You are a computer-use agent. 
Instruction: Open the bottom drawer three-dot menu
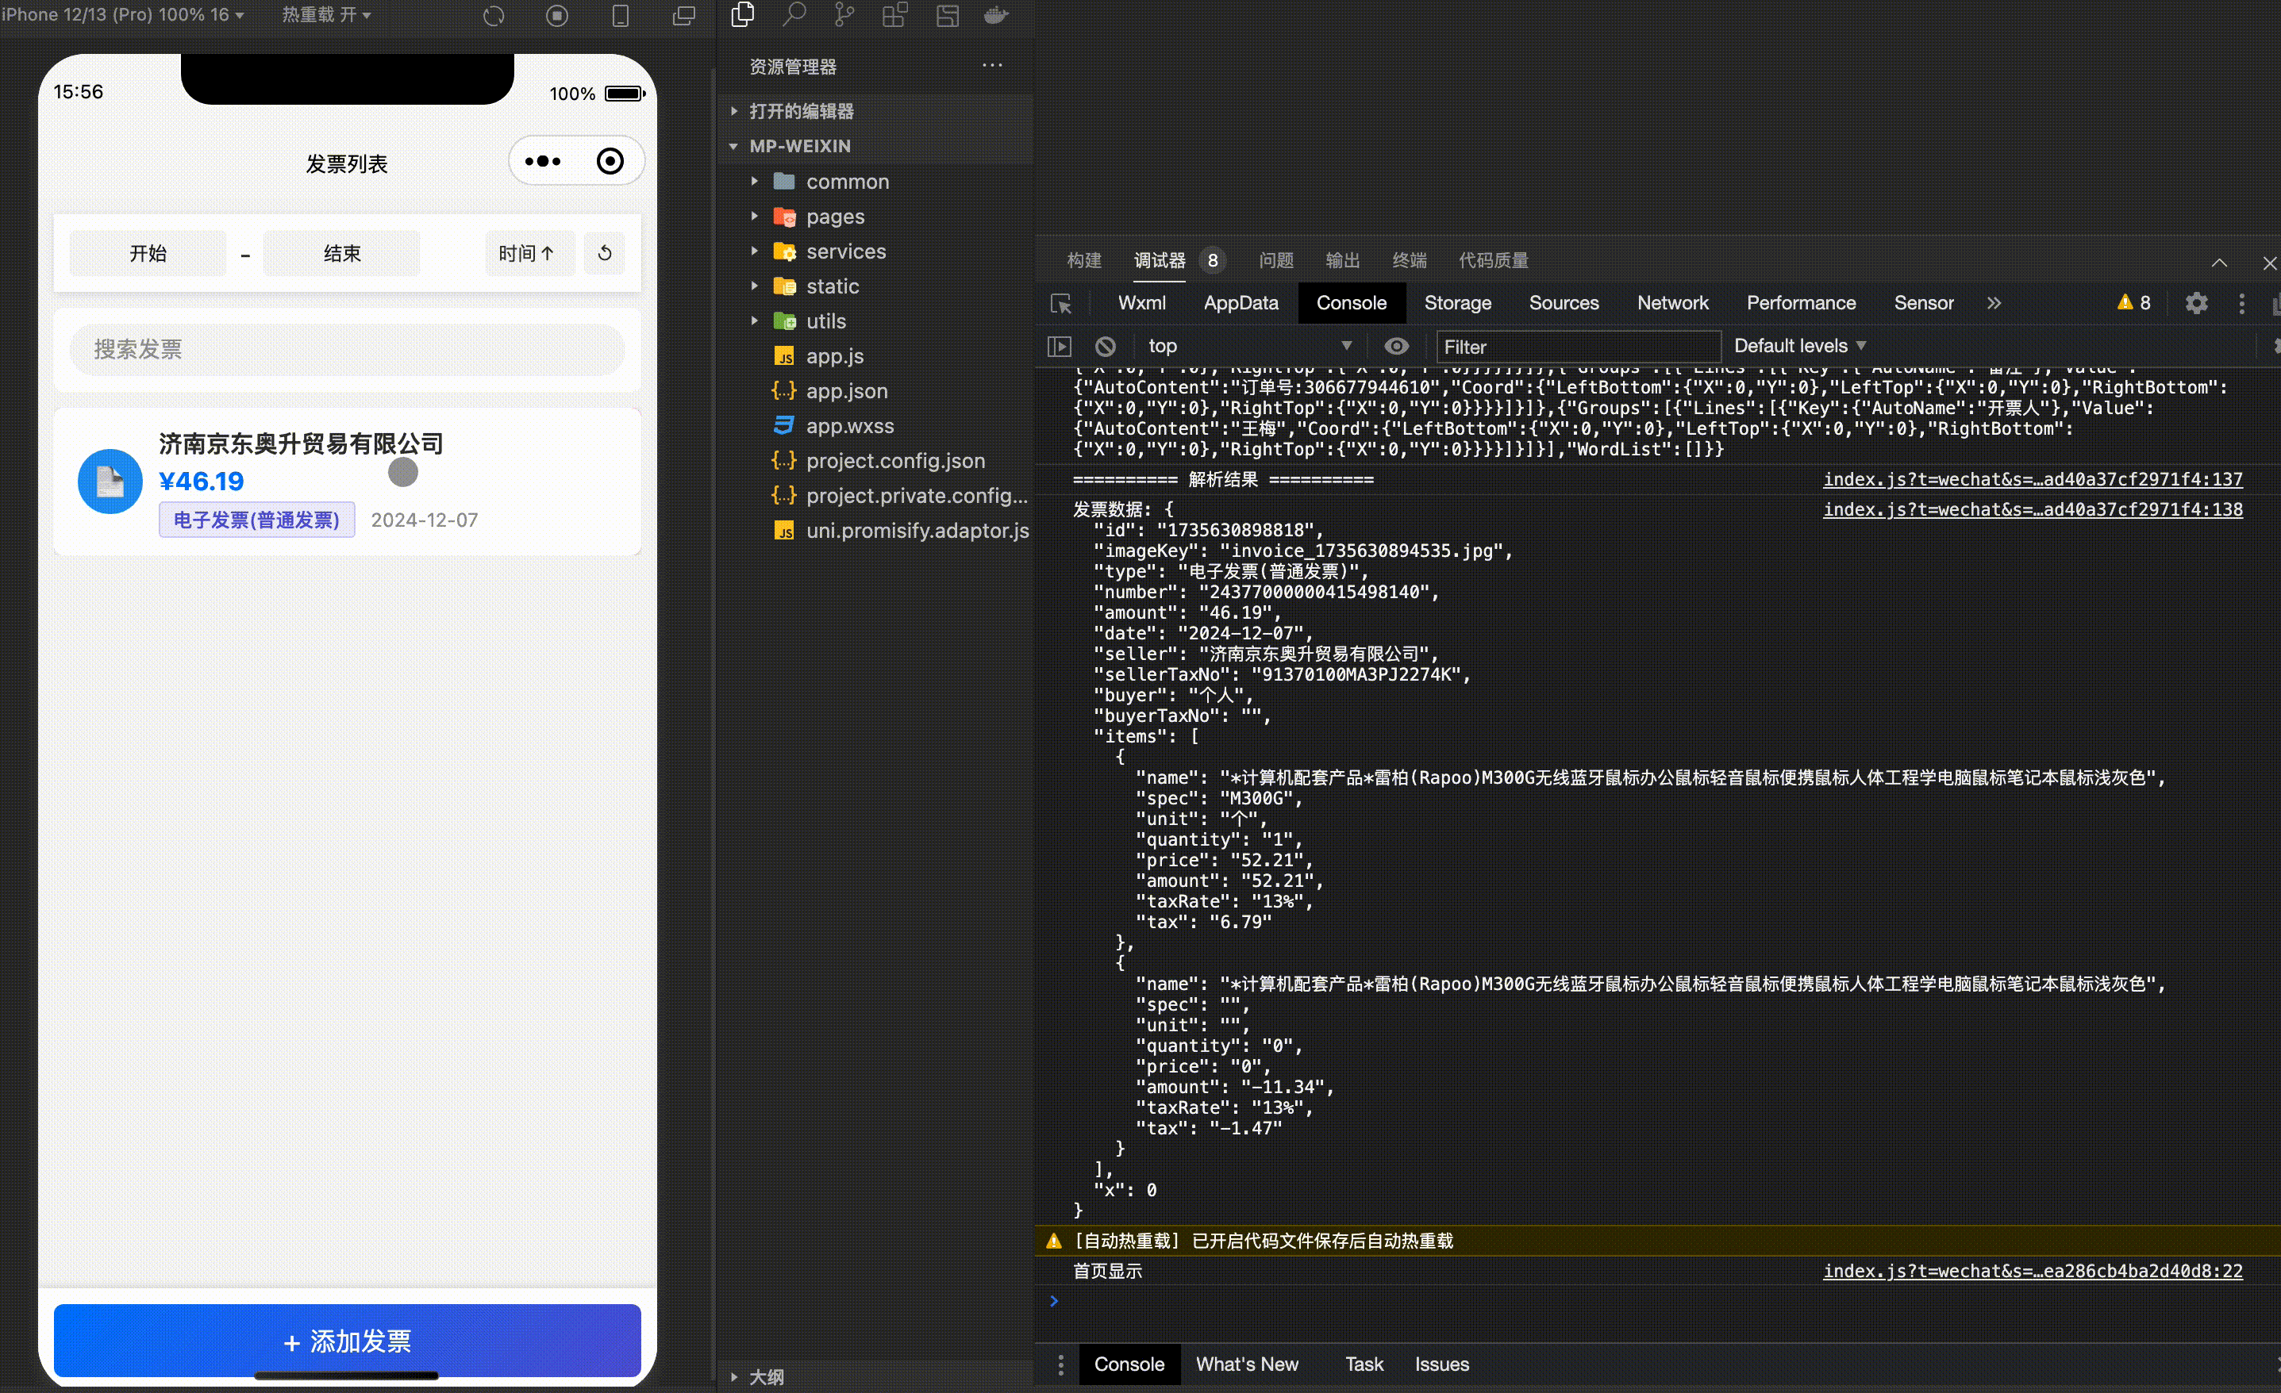1061,1364
